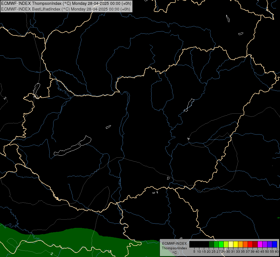Image resolution: width=280 pixels, height=257 pixels.
Task: Click the legend tick value 45
Action: (x=262, y=252)
